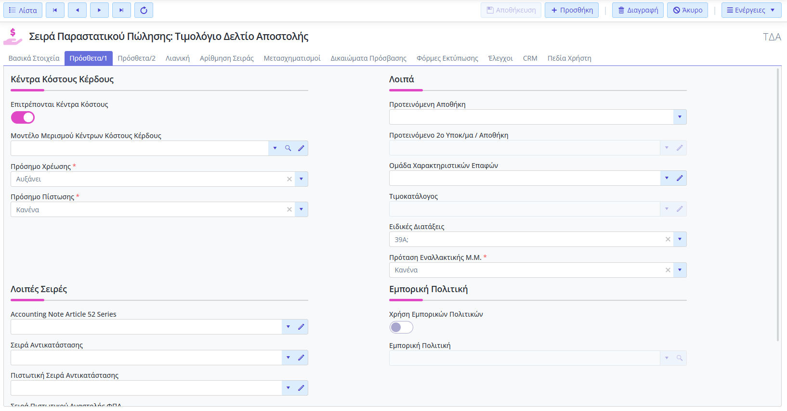
Task: Open the Αρίθμηση Σειράς tab
Action: click(226, 58)
